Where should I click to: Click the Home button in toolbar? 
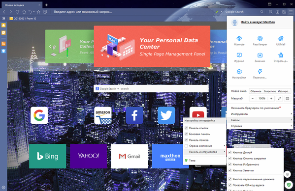24,12
